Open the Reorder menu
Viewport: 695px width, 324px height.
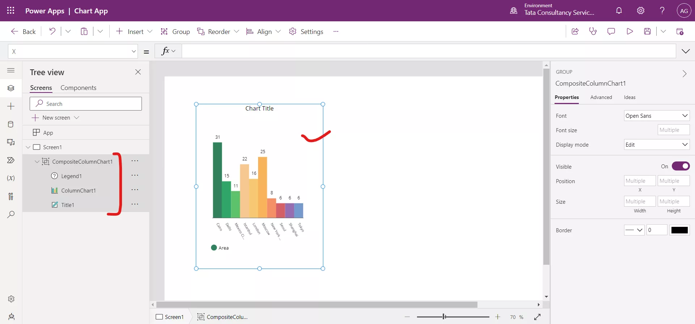(x=218, y=31)
